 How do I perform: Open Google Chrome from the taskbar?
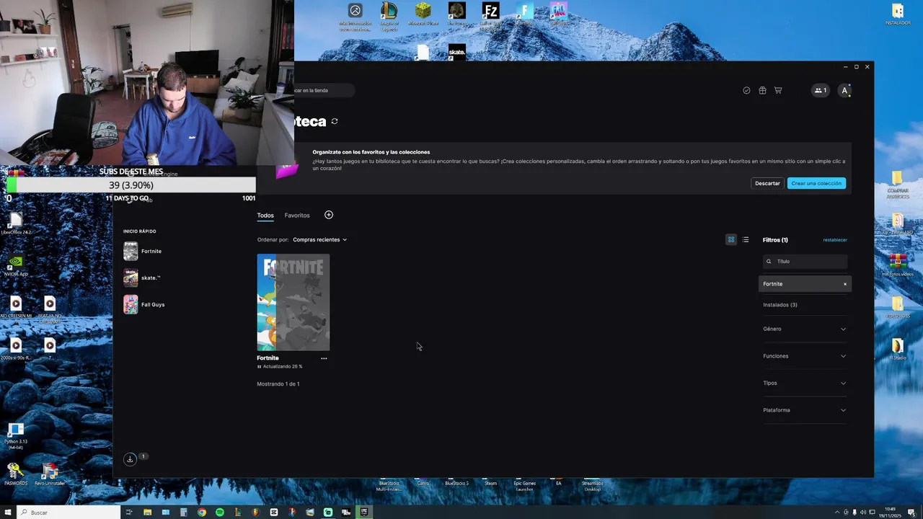(x=202, y=512)
